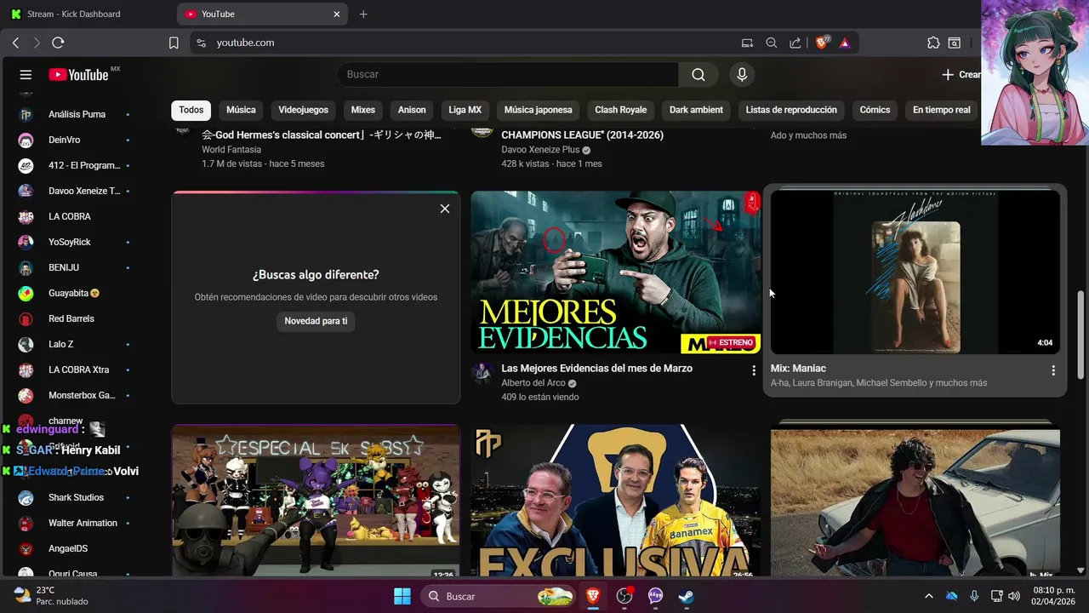
Task: Select the Cómics filter chip
Action: point(875,110)
